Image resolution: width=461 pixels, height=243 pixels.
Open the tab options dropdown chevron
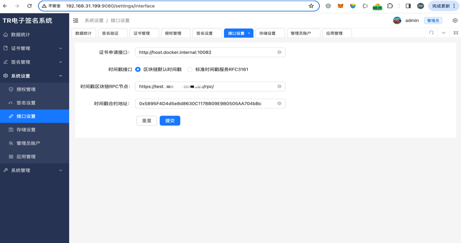click(443, 33)
